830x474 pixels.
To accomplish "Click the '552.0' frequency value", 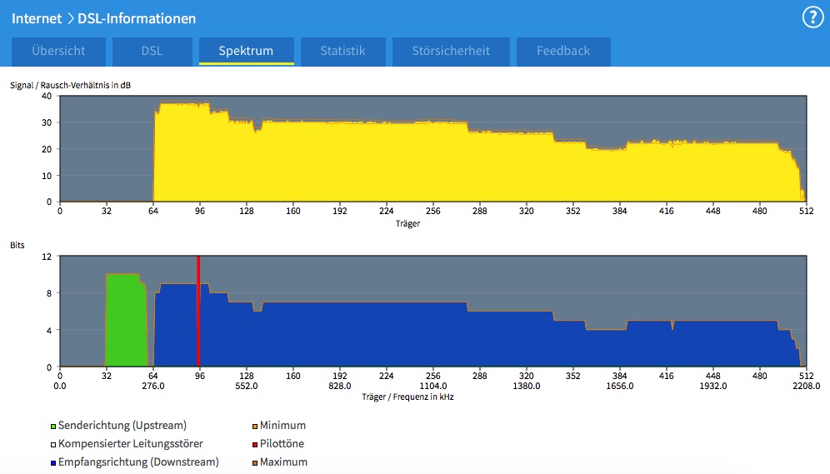I will click(246, 387).
